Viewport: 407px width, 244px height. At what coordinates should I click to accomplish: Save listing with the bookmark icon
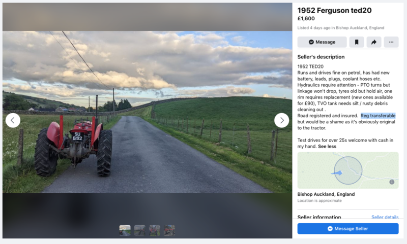coord(357,42)
